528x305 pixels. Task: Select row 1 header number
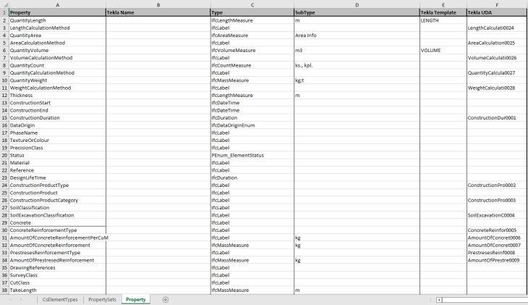tap(4, 12)
